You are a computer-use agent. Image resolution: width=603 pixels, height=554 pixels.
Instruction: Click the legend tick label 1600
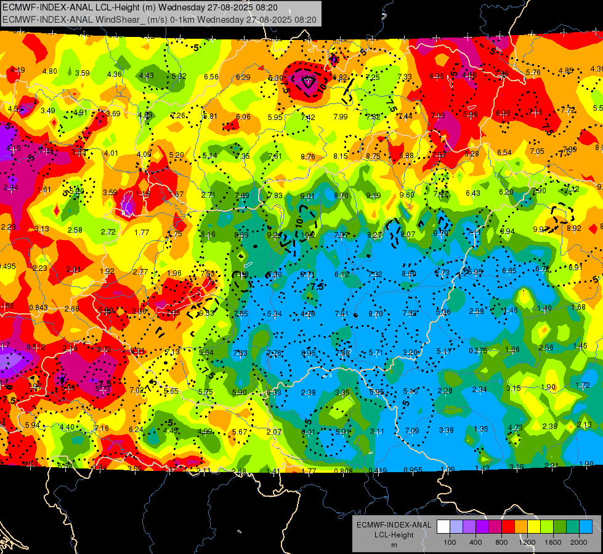point(553,542)
